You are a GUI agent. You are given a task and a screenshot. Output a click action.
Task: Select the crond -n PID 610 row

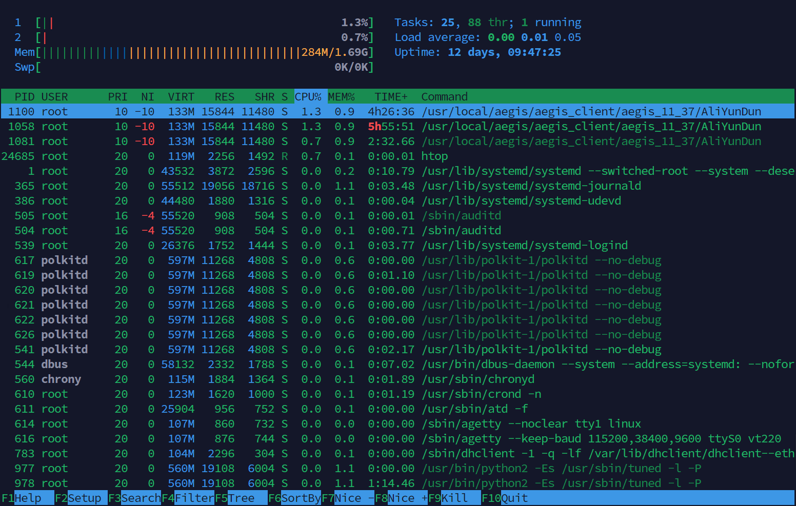point(398,394)
